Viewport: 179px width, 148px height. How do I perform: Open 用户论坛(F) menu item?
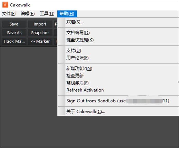click(118, 58)
